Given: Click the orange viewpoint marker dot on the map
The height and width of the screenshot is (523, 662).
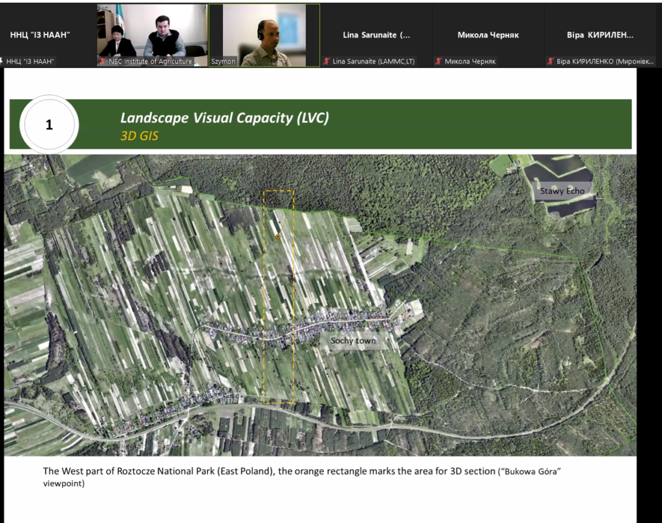Looking at the screenshot, I should [x=278, y=237].
